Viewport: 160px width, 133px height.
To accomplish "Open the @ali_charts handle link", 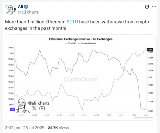I will click(26, 12).
